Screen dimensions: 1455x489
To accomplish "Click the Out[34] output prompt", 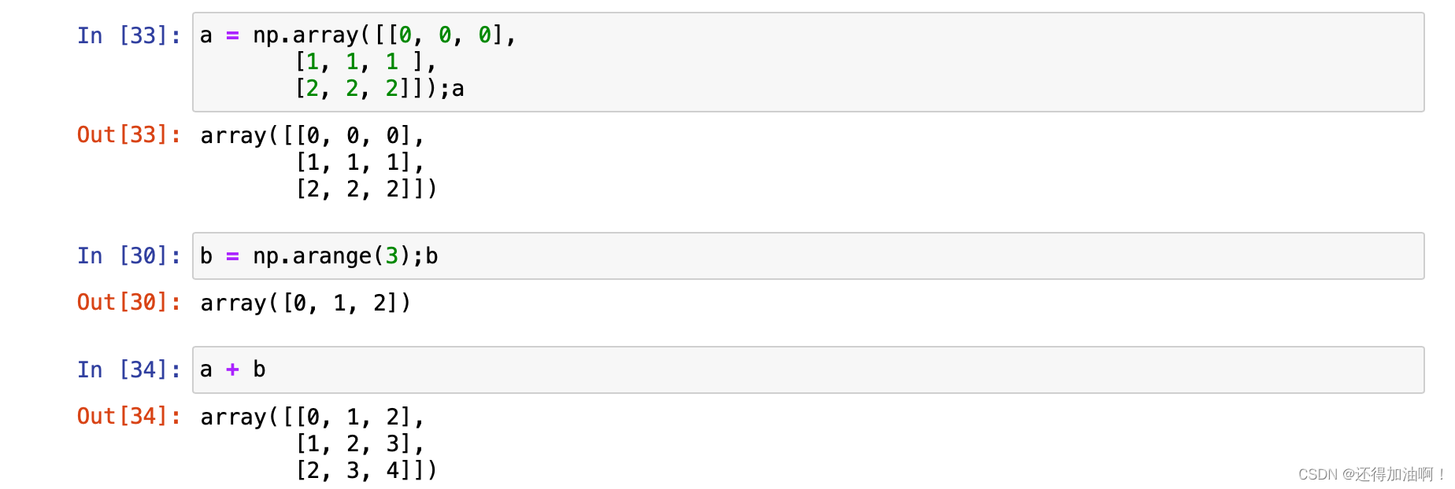I will pos(129,417).
